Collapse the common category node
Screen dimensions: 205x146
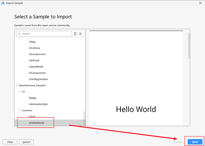tap(20, 110)
